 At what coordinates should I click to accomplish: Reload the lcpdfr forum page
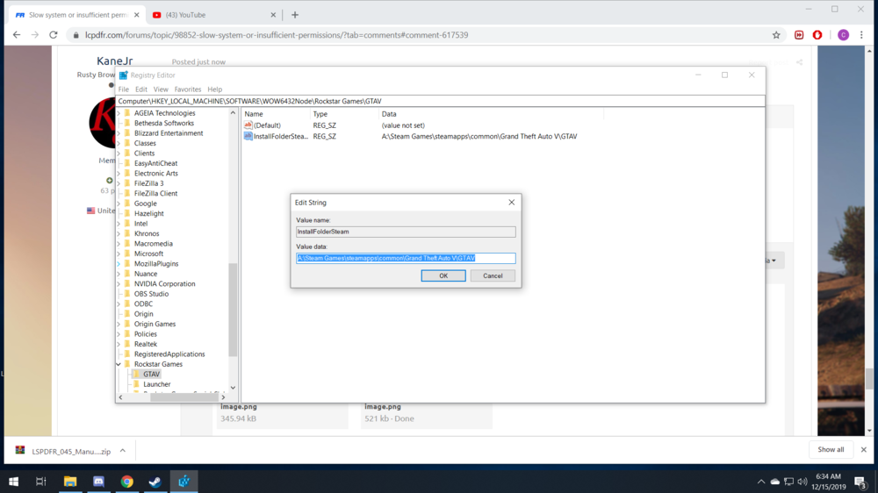(54, 35)
